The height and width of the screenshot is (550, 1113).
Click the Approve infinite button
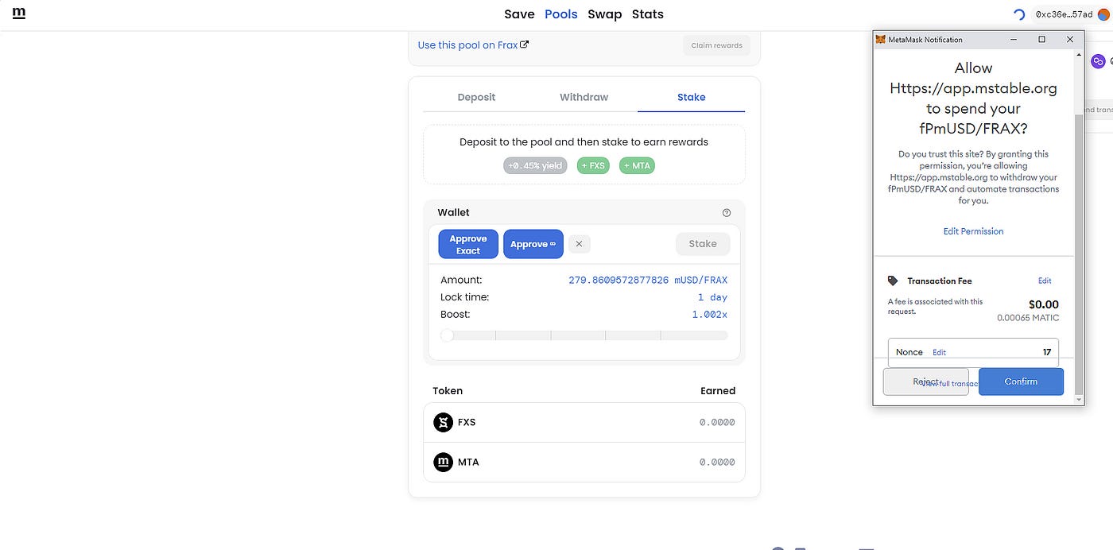[x=533, y=244]
